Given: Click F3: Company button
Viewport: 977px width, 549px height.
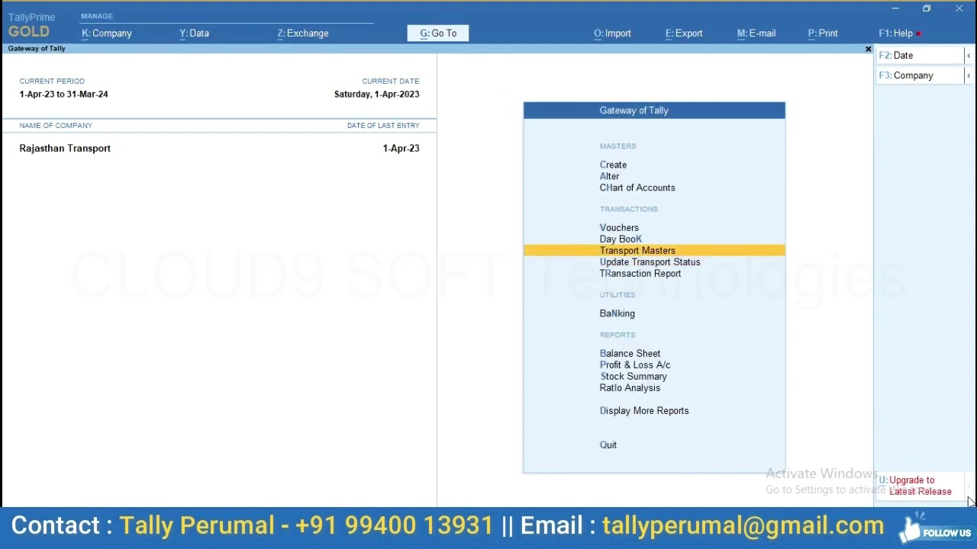Looking at the screenshot, I should tap(919, 75).
